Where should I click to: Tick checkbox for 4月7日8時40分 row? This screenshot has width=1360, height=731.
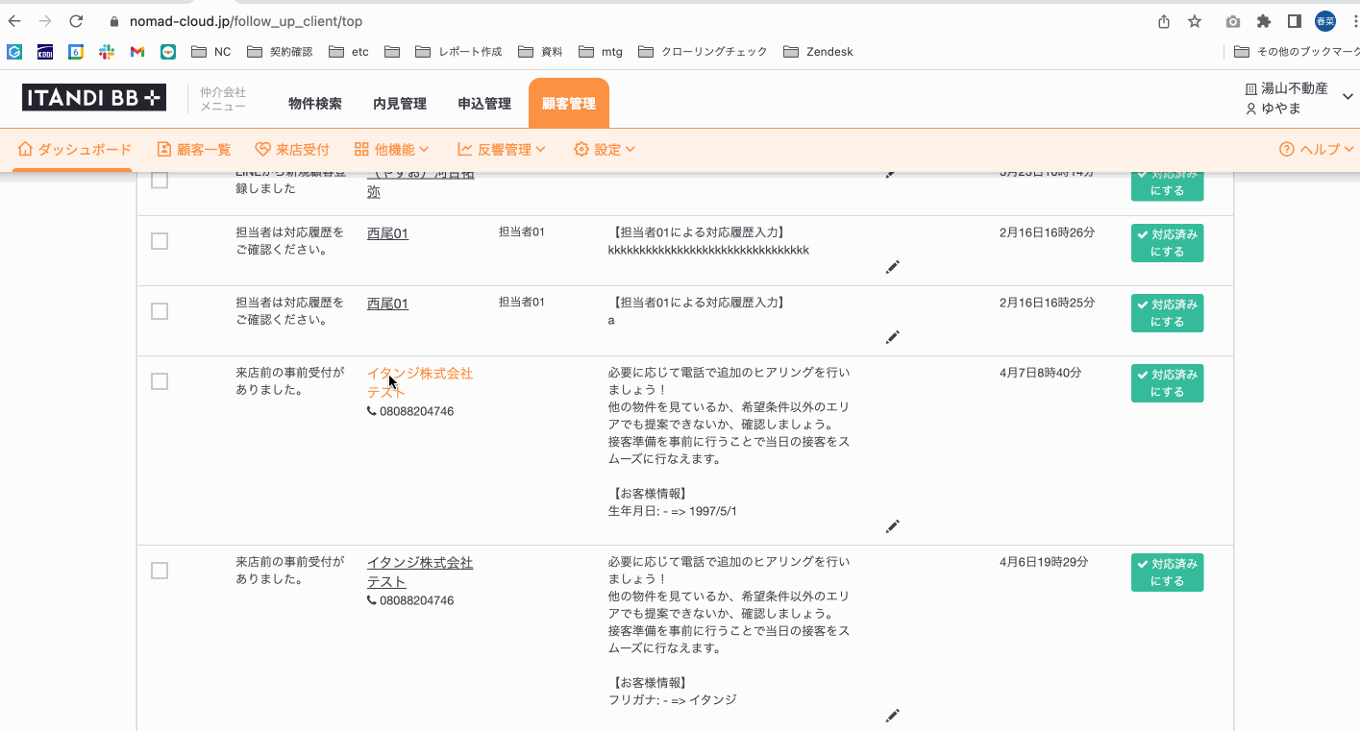pos(160,381)
